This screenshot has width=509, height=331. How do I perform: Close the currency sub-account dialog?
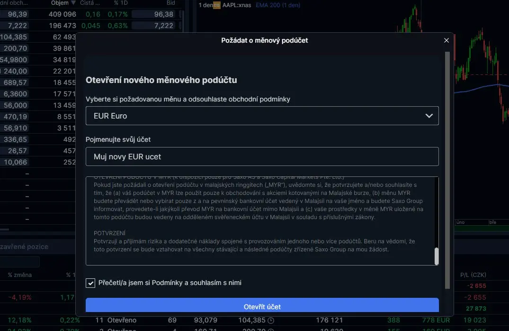446,40
